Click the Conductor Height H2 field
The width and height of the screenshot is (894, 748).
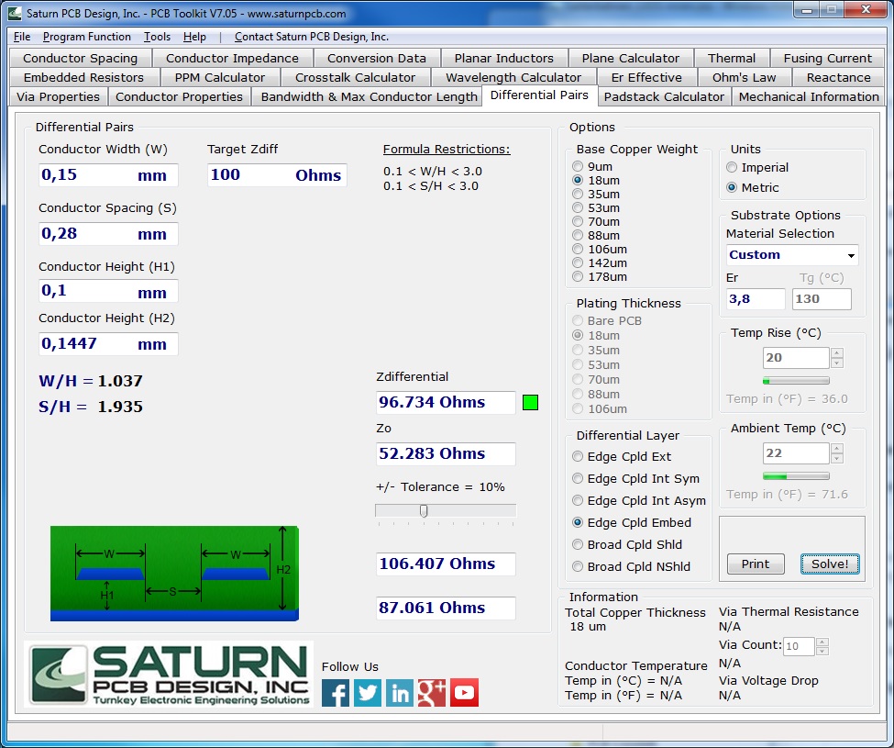click(x=108, y=344)
